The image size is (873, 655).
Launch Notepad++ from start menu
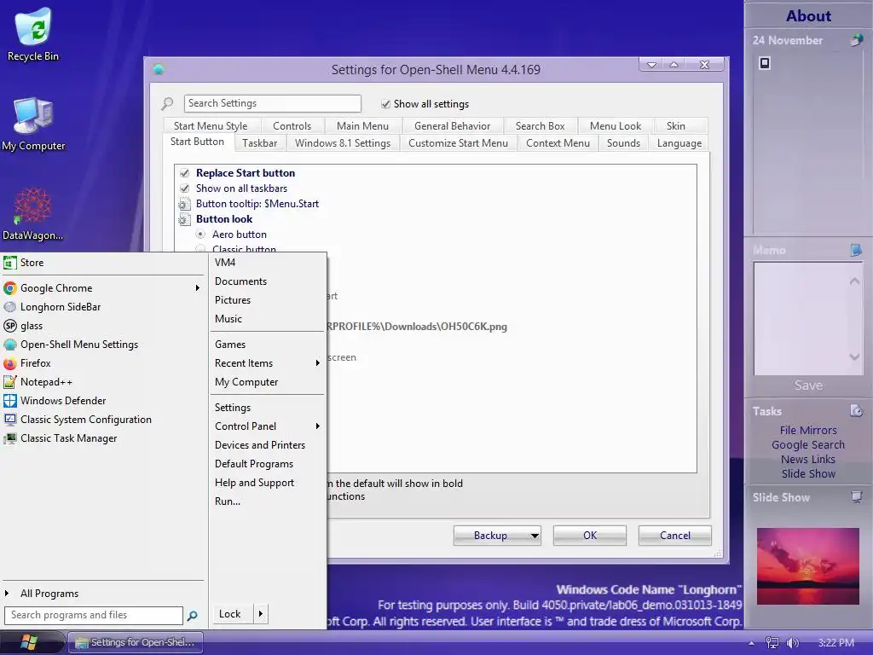pyautogui.click(x=103, y=382)
